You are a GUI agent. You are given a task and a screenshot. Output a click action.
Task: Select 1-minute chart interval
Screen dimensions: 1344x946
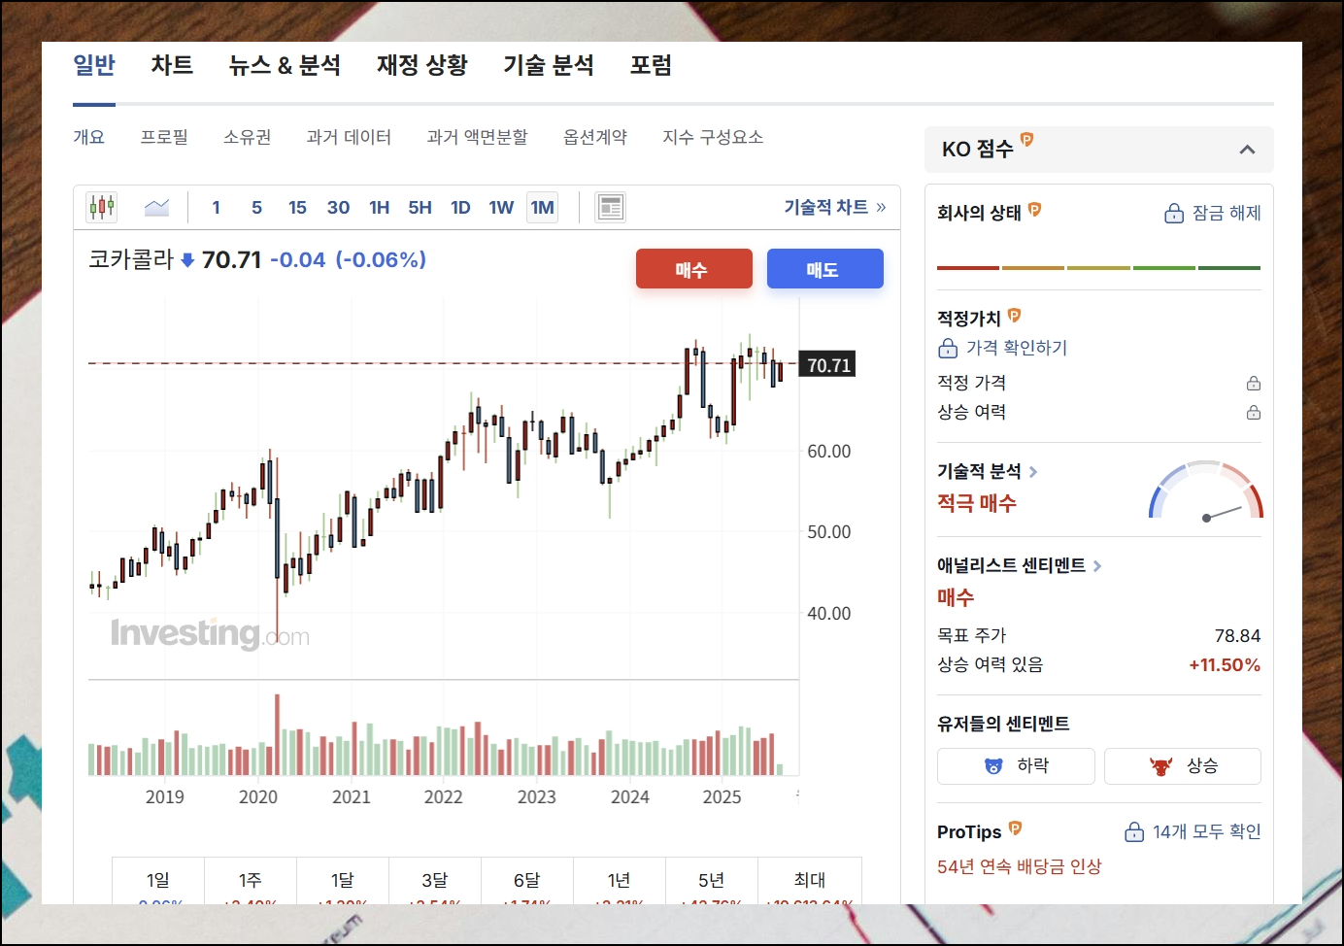(x=216, y=207)
